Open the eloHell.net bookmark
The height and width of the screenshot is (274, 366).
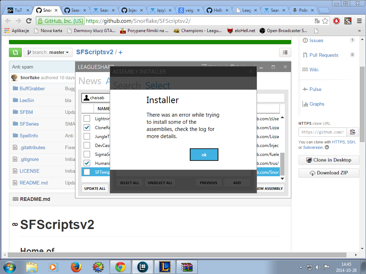click(241, 31)
